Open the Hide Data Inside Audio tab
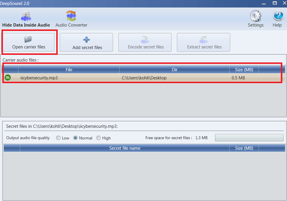This screenshot has height=201, width=287. coord(26,19)
